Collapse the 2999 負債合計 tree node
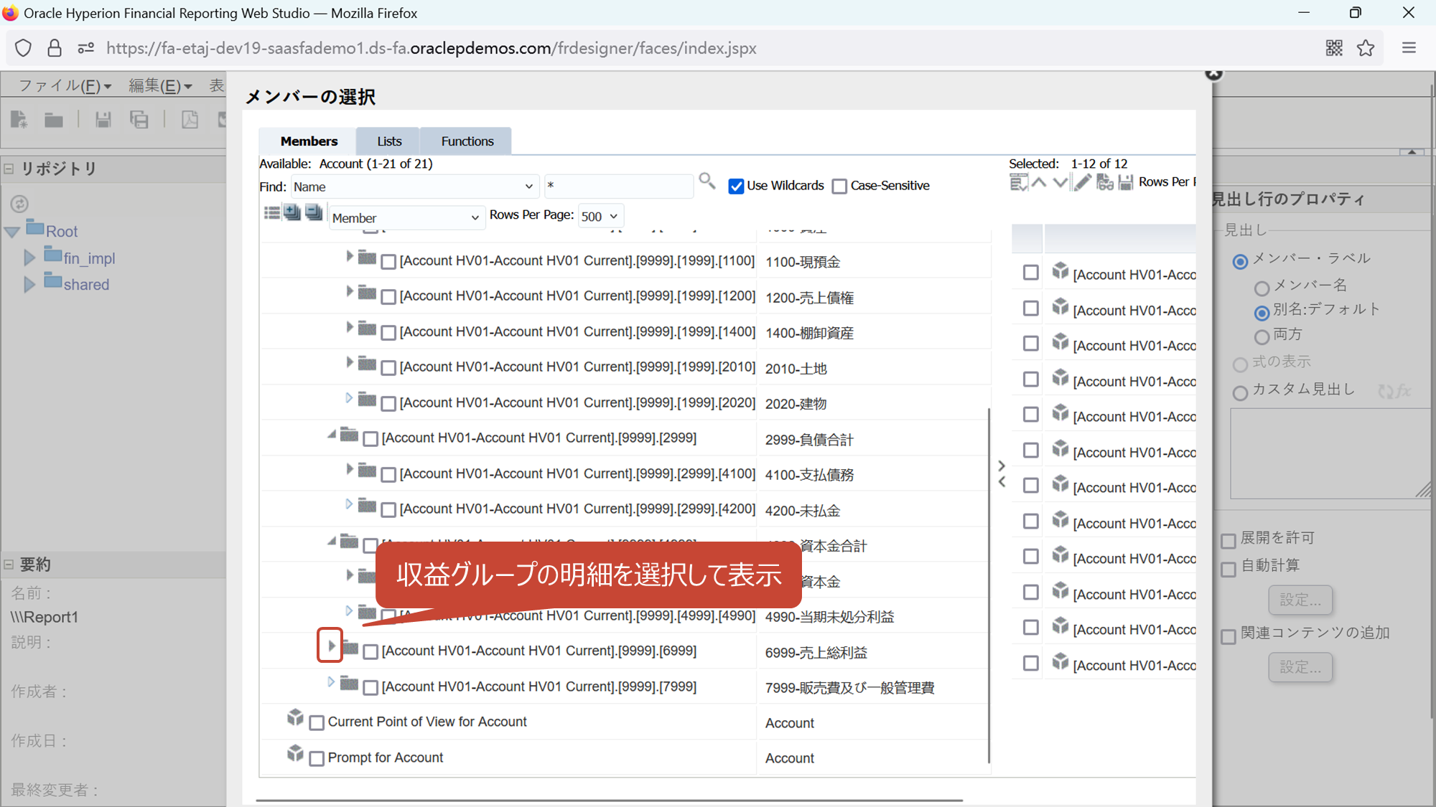 coord(331,435)
